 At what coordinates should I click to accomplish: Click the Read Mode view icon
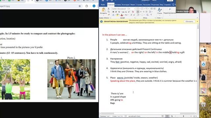(x=163, y=116)
